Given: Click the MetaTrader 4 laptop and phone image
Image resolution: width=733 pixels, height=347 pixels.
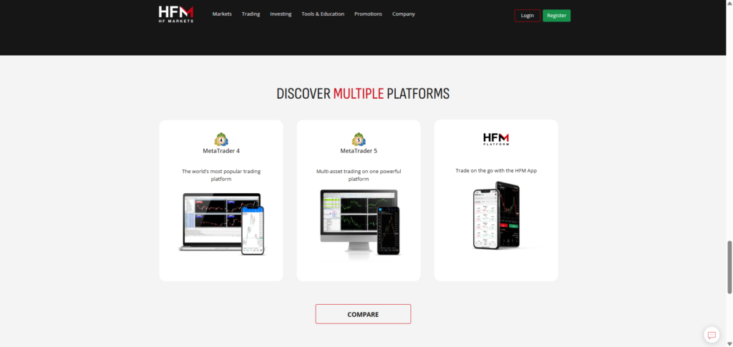Looking at the screenshot, I should pos(221,223).
